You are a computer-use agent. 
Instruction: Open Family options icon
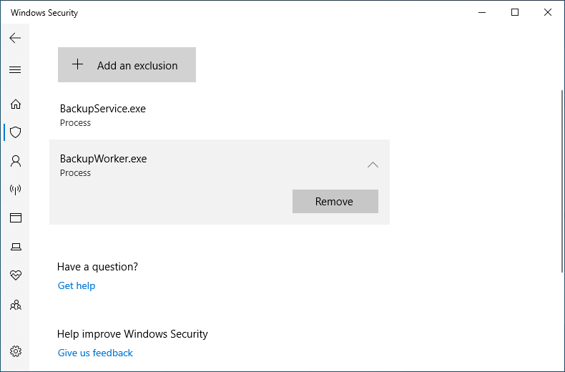click(16, 305)
